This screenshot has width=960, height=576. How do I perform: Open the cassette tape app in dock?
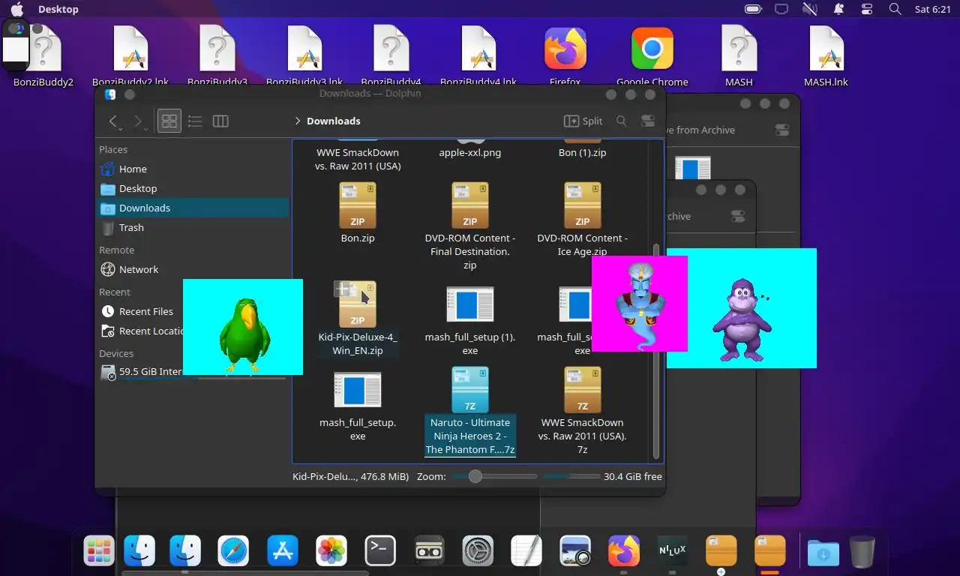tap(429, 551)
